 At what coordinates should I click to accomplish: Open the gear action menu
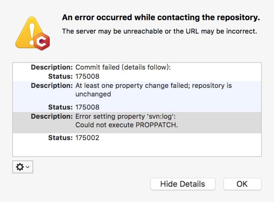click(22, 167)
